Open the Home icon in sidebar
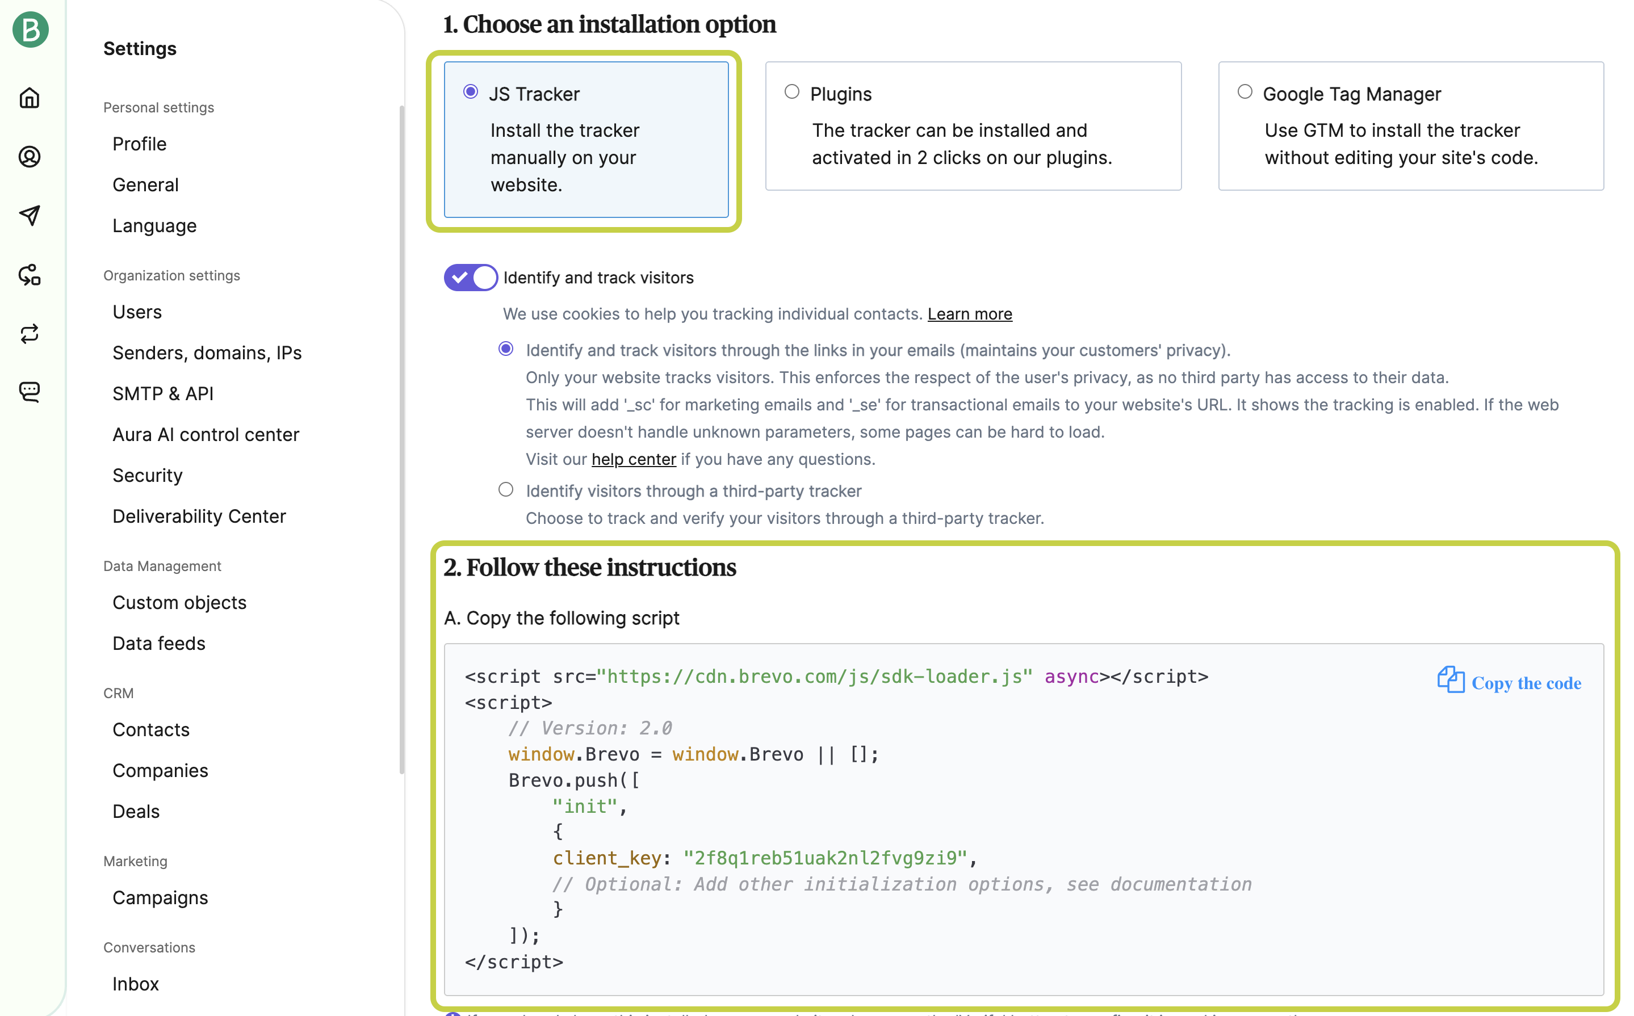This screenshot has height=1016, width=1634. [30, 98]
